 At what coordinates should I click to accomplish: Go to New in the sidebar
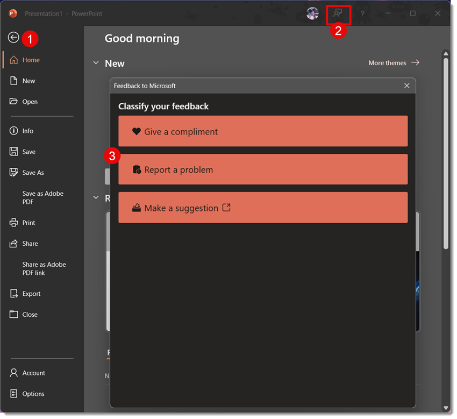[28, 81]
